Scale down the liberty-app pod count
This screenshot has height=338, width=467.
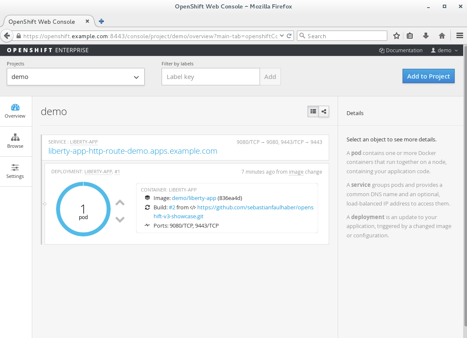pos(120,220)
